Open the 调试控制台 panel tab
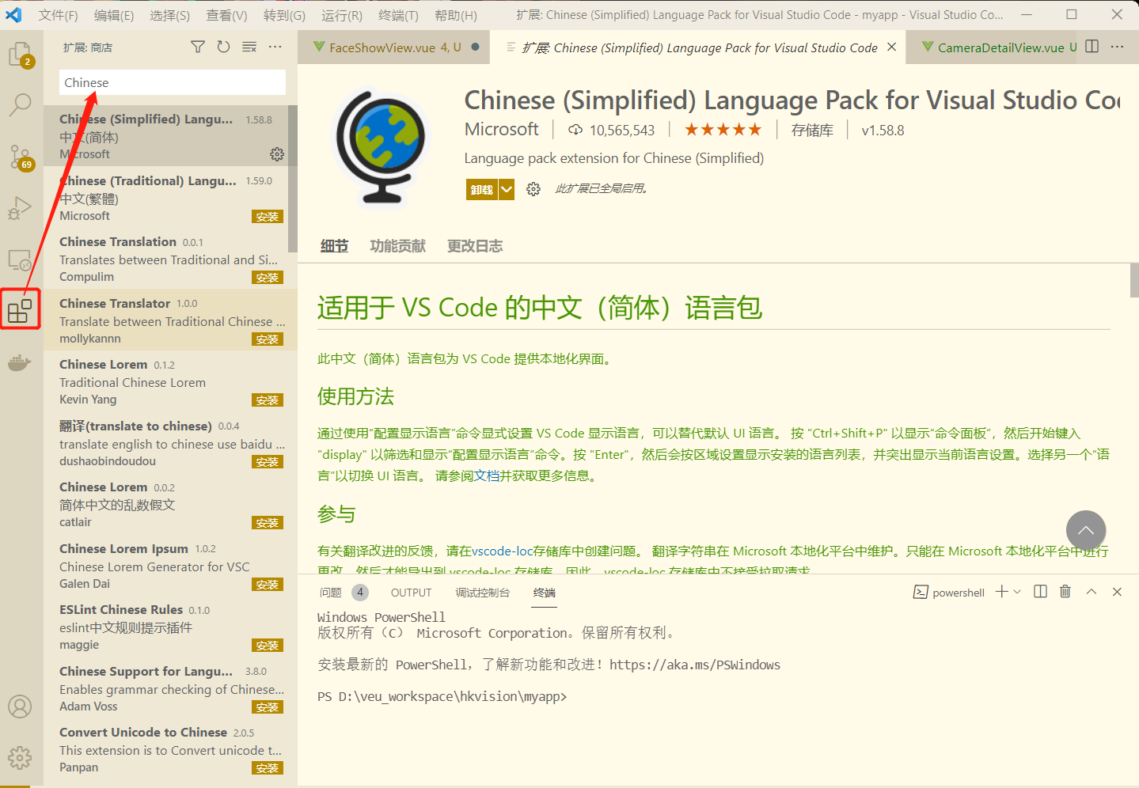Image resolution: width=1139 pixels, height=788 pixels. (x=482, y=593)
